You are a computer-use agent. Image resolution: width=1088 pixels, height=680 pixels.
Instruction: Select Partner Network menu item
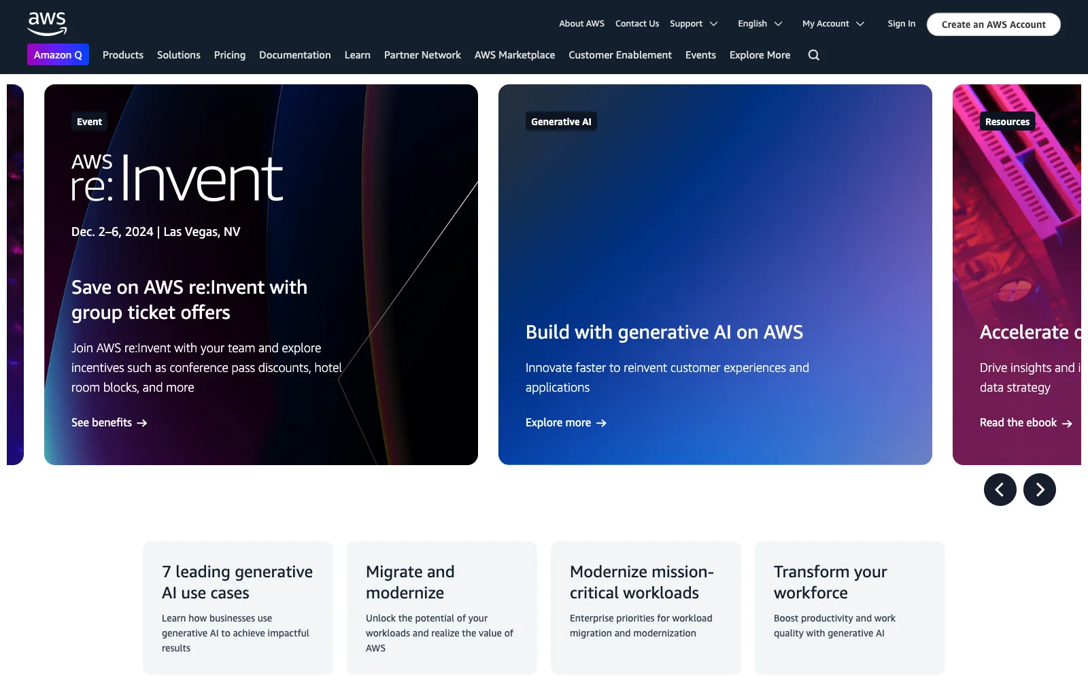coord(422,55)
